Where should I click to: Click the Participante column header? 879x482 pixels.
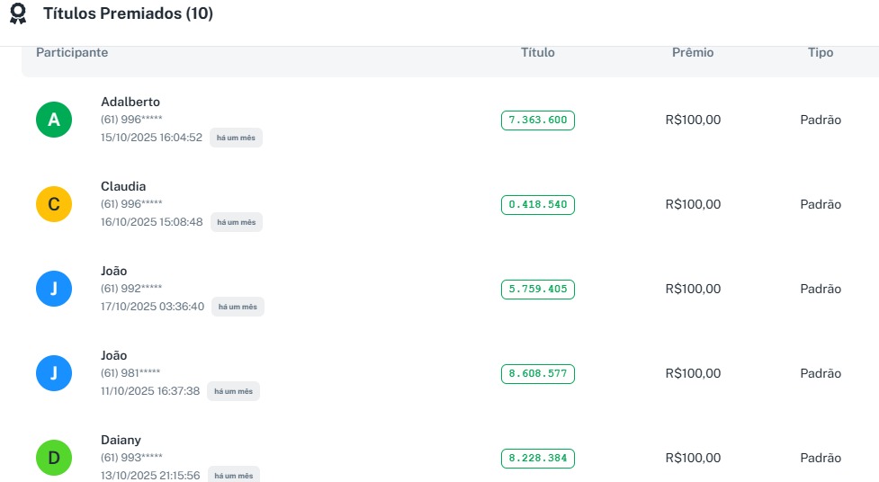point(72,53)
